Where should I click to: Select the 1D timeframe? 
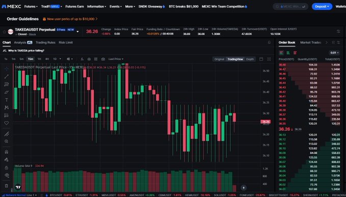(55, 59)
